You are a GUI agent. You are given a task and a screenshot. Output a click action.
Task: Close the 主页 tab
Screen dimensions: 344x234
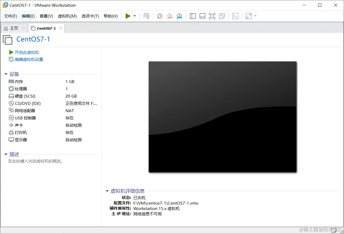[x=24, y=28]
